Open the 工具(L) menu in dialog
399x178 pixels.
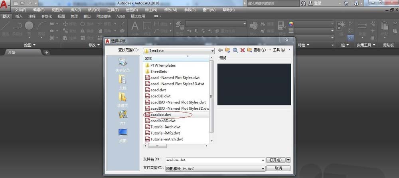click(x=279, y=50)
